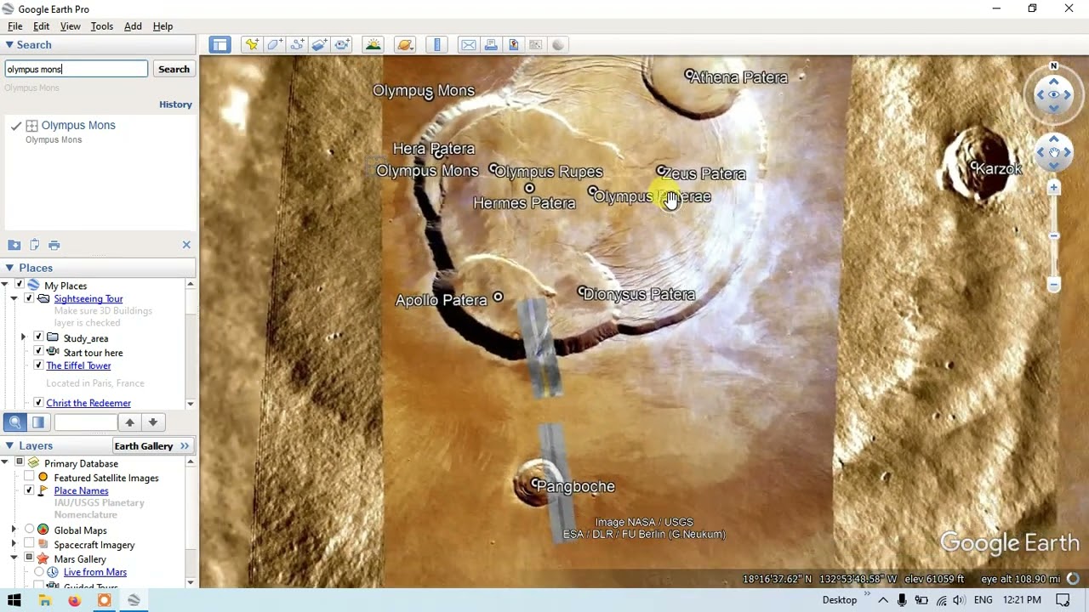Viewport: 1089px width, 612px height.
Task: Click the Places panel split-view icon
Action: pyautogui.click(x=38, y=422)
